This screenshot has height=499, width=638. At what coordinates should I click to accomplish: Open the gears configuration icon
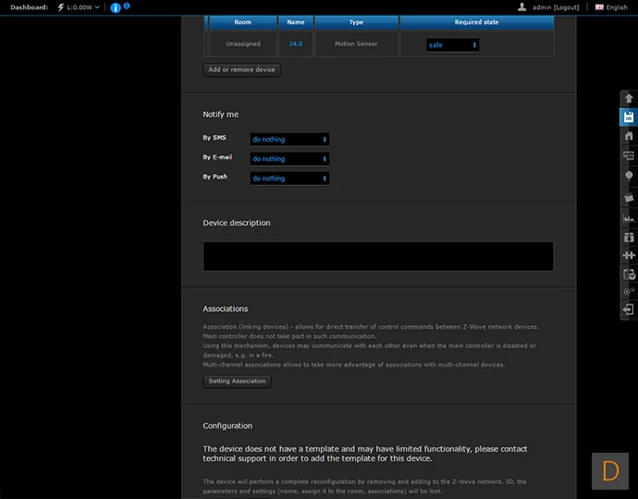(629, 292)
